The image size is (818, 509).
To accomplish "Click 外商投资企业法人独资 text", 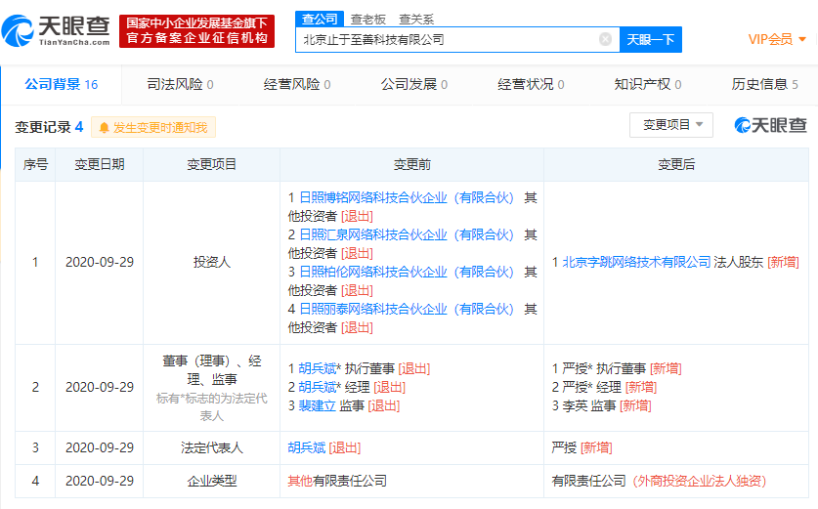I will 699,481.
